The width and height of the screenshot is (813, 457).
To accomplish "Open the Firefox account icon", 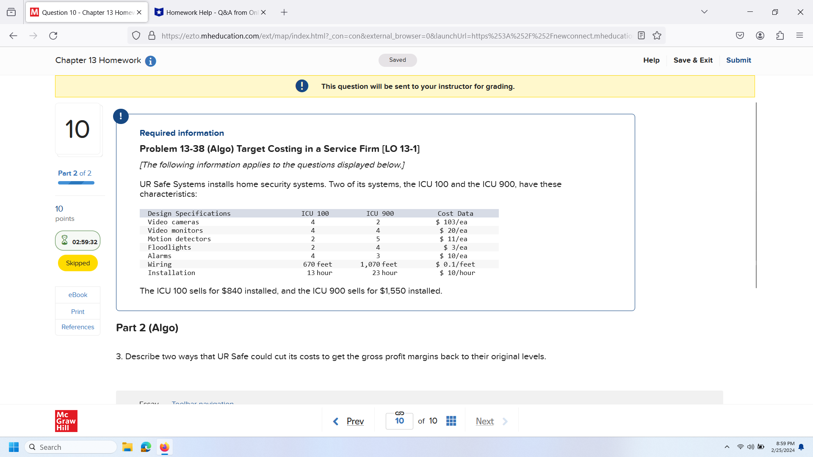I will pyautogui.click(x=760, y=36).
